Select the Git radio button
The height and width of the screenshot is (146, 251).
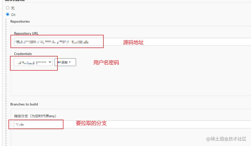pos(7,14)
